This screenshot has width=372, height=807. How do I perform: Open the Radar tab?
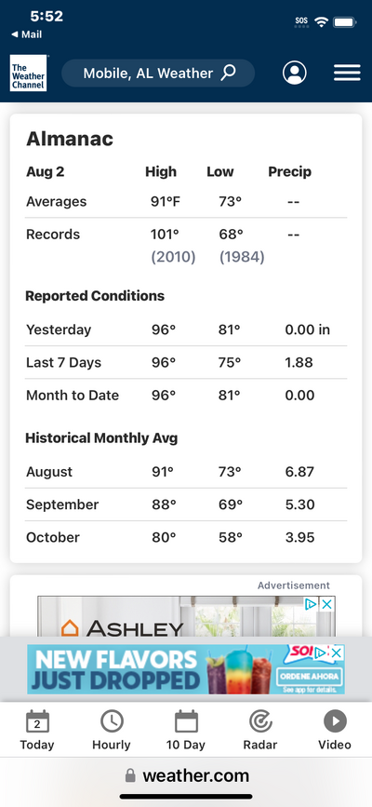tap(260, 730)
